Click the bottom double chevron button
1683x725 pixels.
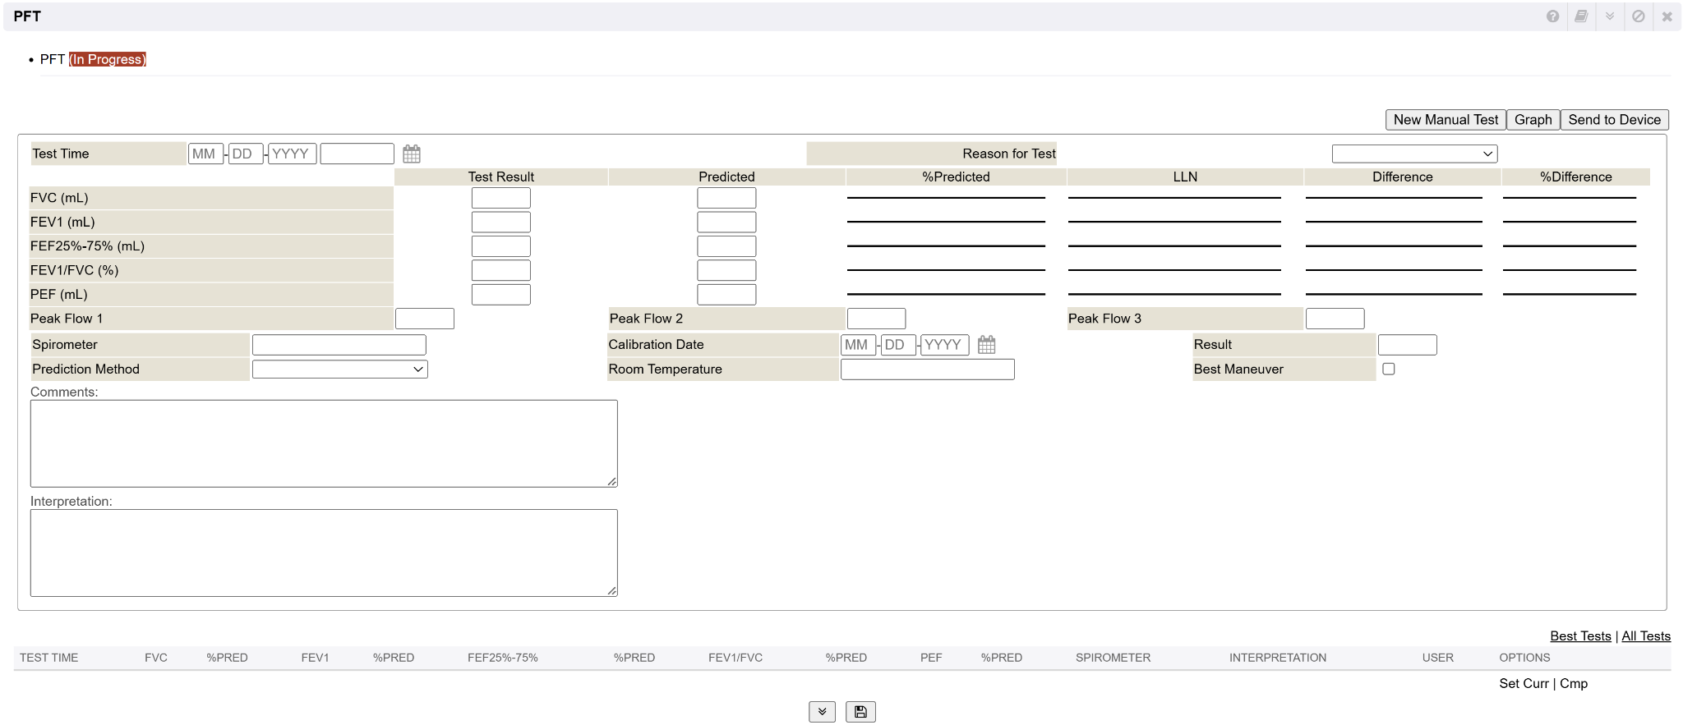coord(822,712)
